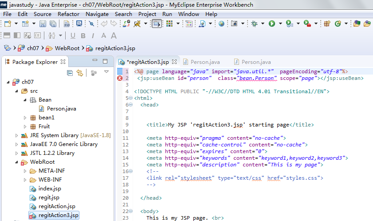Screen dimensions: 373x221
Task: Expand the META-INF folder node
Action: [25, 171]
